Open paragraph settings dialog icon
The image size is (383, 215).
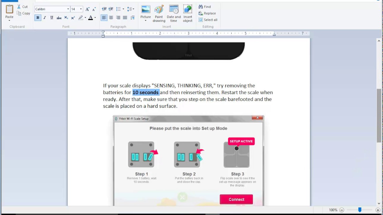[x=133, y=18]
